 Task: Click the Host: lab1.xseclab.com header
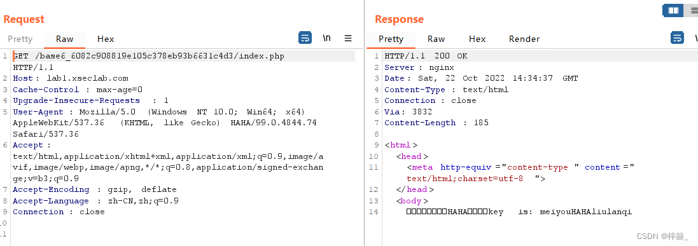coord(71,78)
